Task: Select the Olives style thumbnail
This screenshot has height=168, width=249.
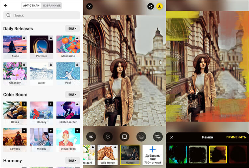Action: tap(15, 113)
